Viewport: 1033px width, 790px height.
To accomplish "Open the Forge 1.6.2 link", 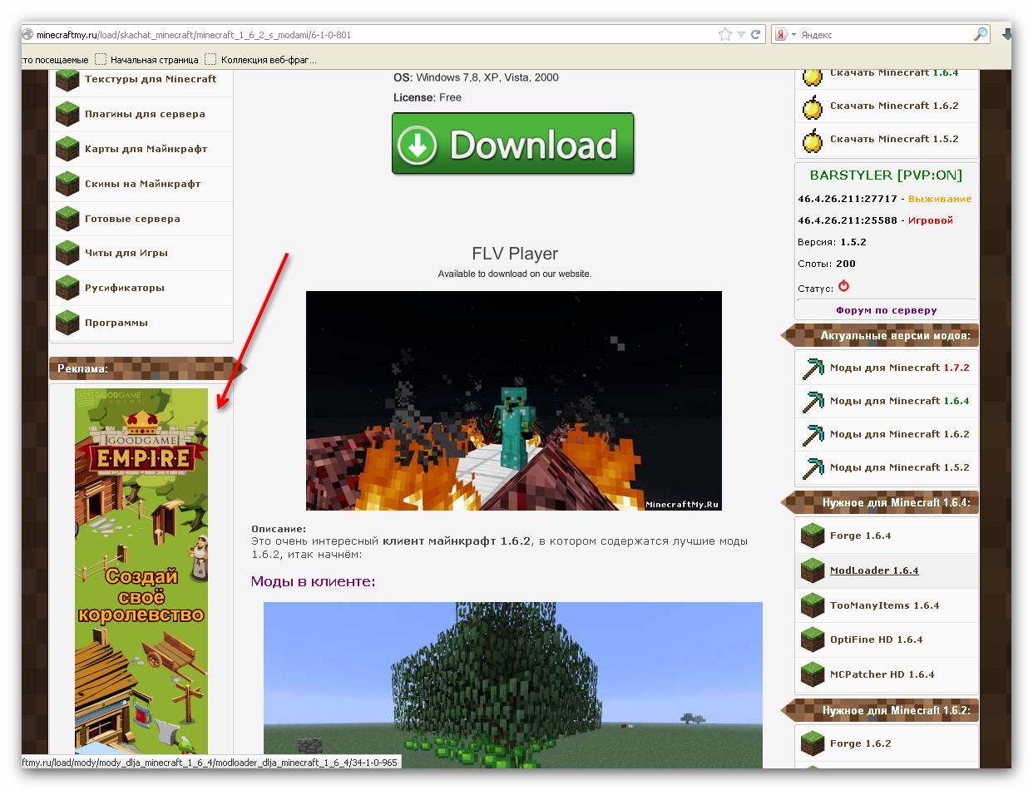I will click(x=860, y=743).
